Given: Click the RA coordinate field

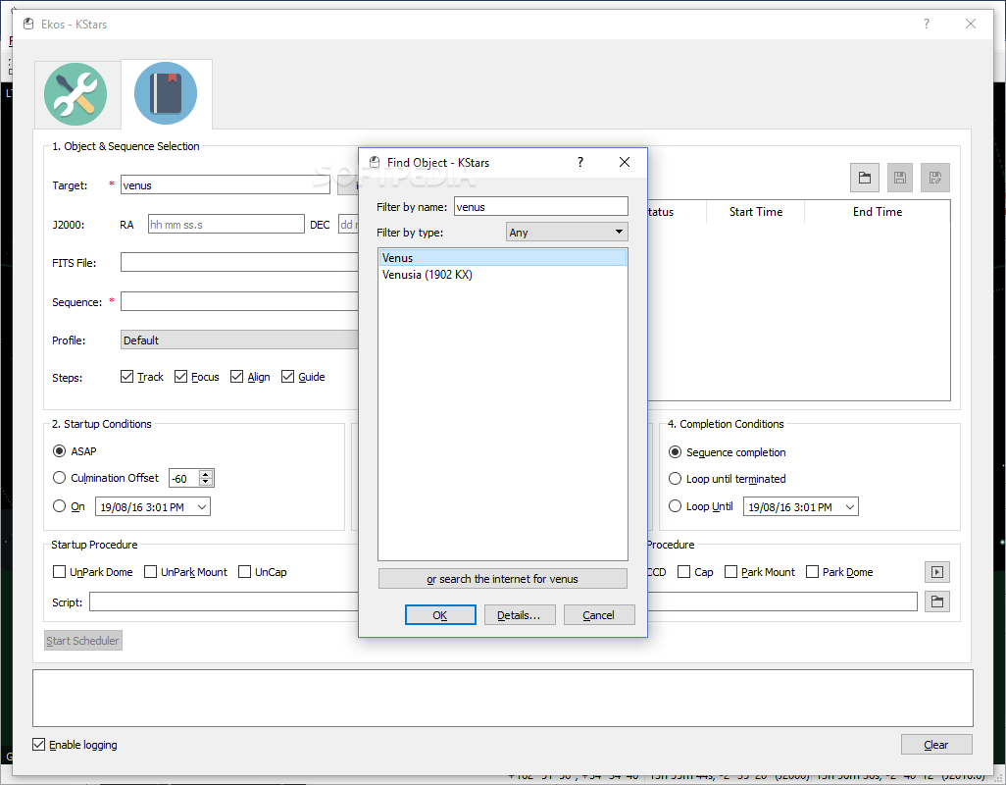Looking at the screenshot, I should [226, 224].
